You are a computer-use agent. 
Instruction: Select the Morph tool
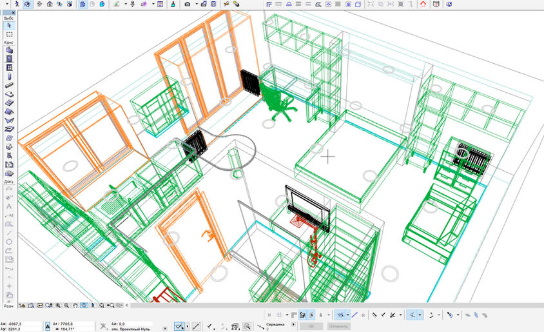coord(9,147)
